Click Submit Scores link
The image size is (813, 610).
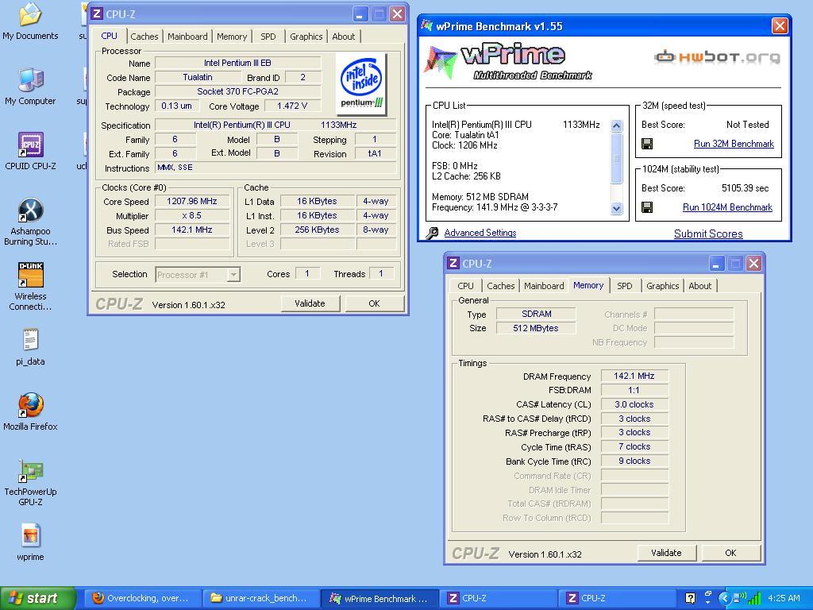click(708, 234)
